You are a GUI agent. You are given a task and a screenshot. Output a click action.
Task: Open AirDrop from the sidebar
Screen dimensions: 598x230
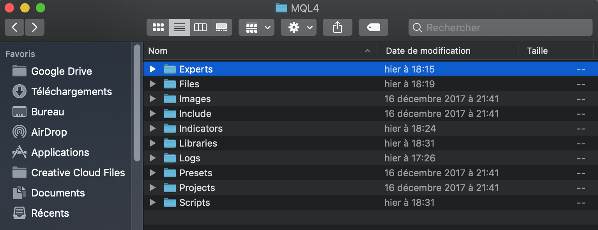tap(49, 132)
